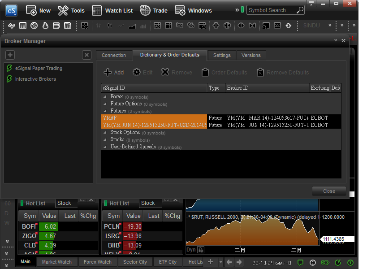Collapse the User-Defined Spreads group
The height and width of the screenshot is (269, 367).
click(105, 147)
